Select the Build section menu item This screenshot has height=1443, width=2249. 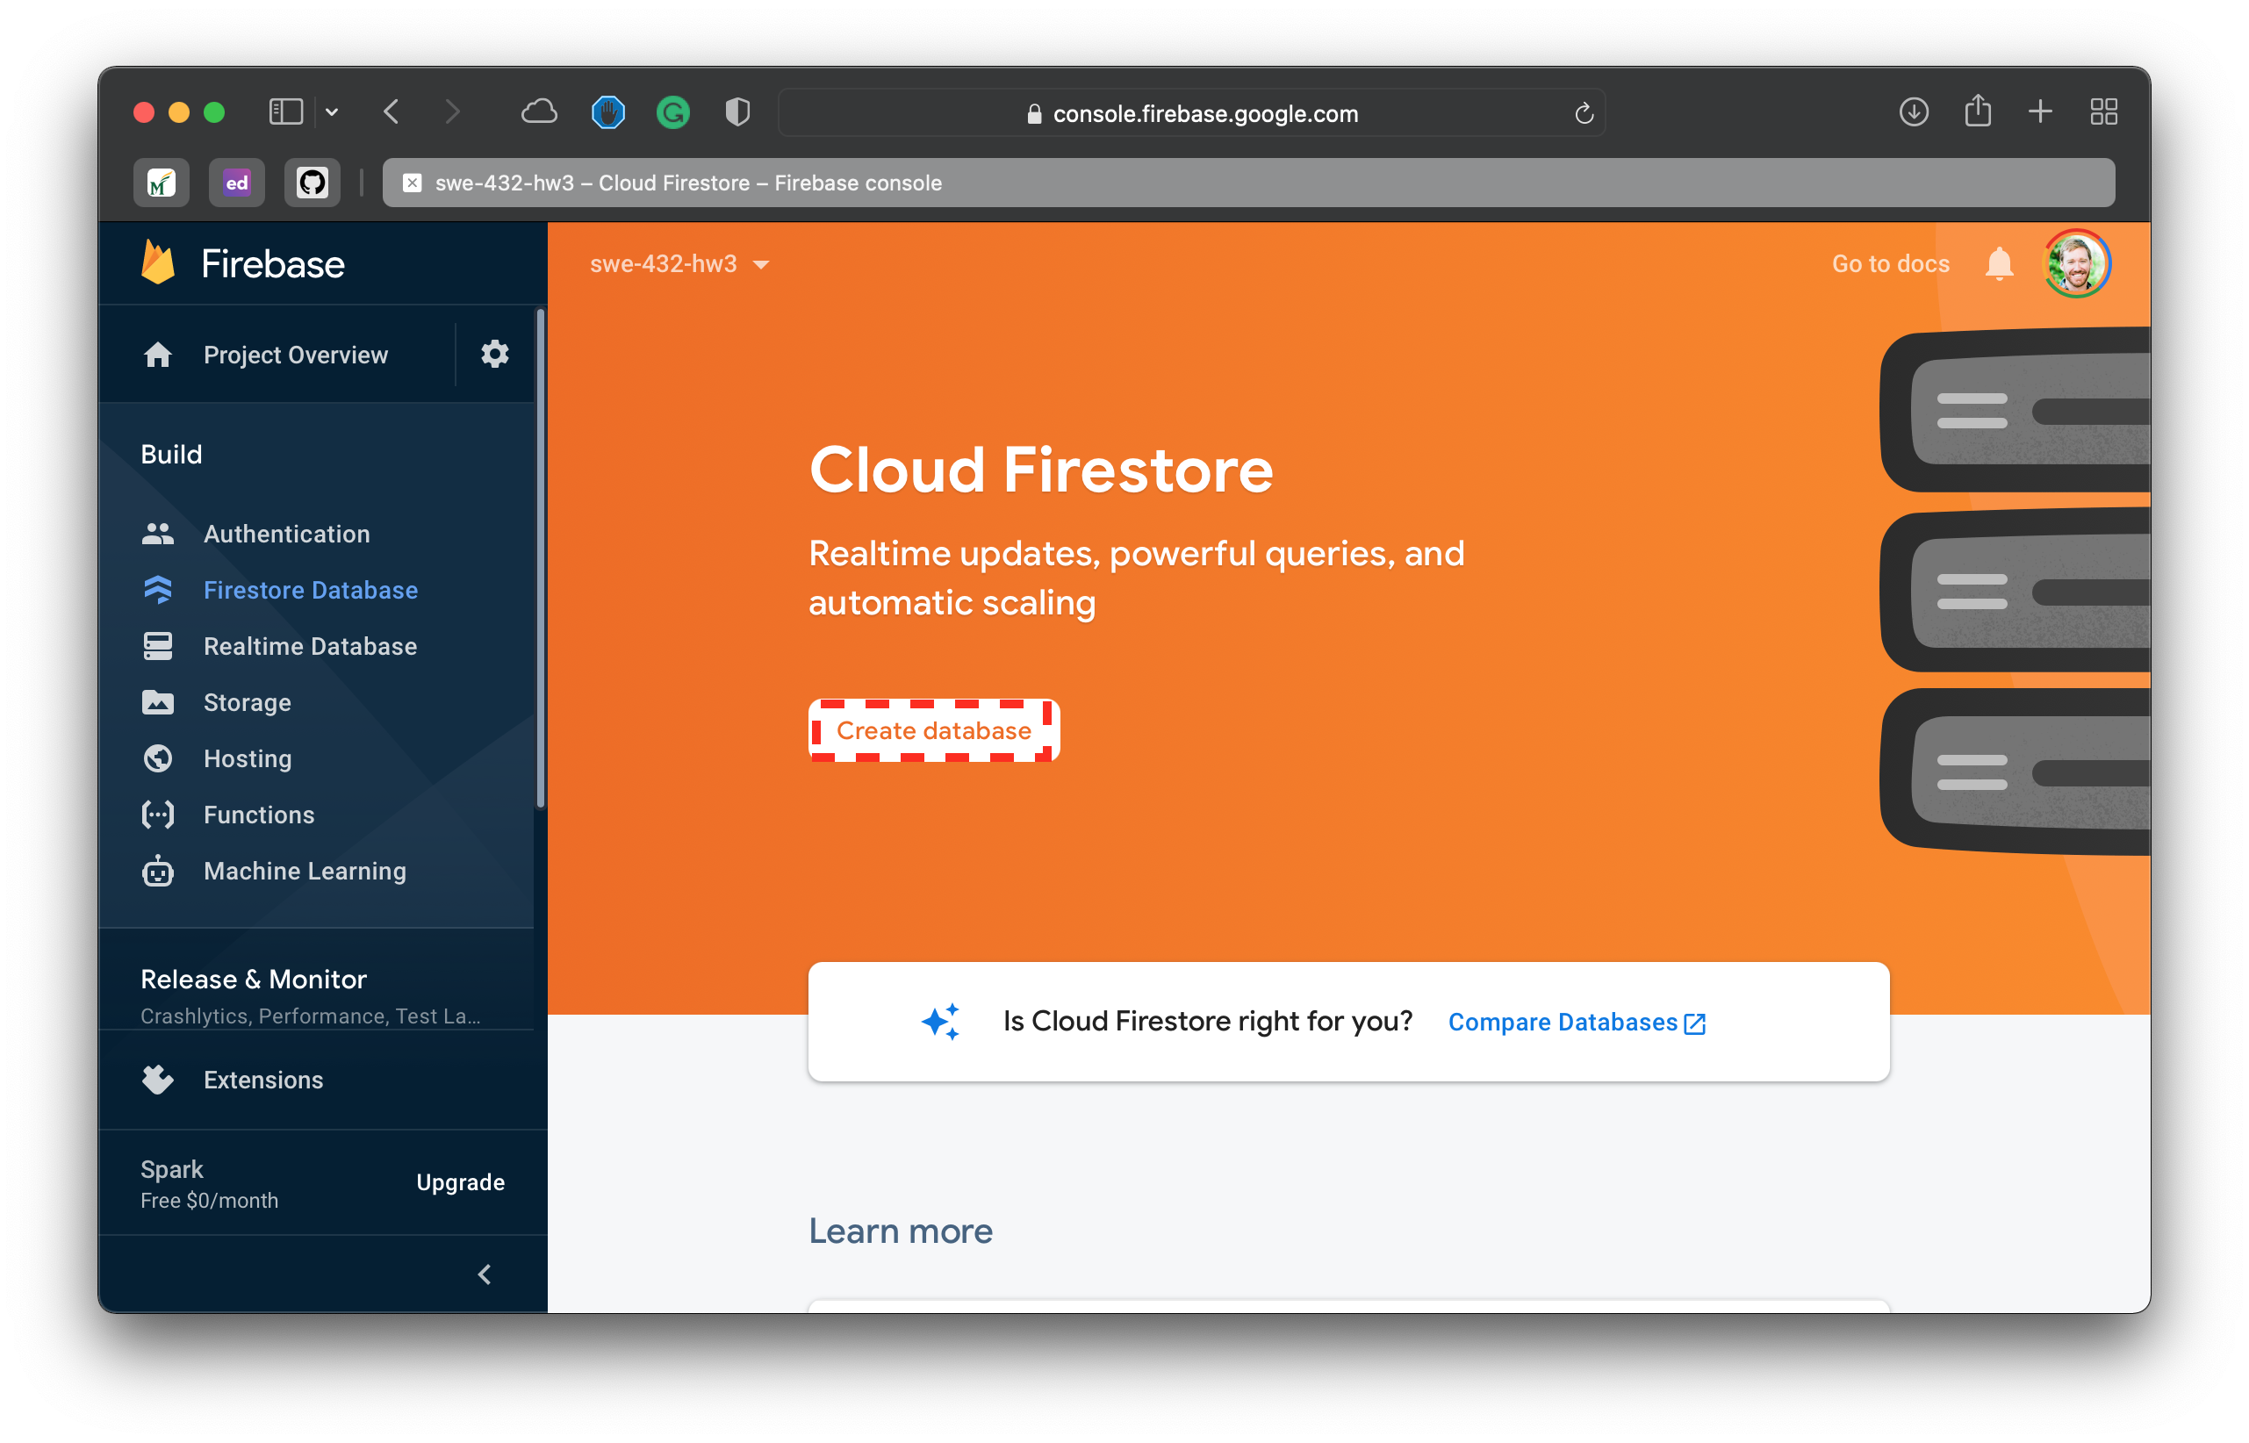click(x=172, y=454)
